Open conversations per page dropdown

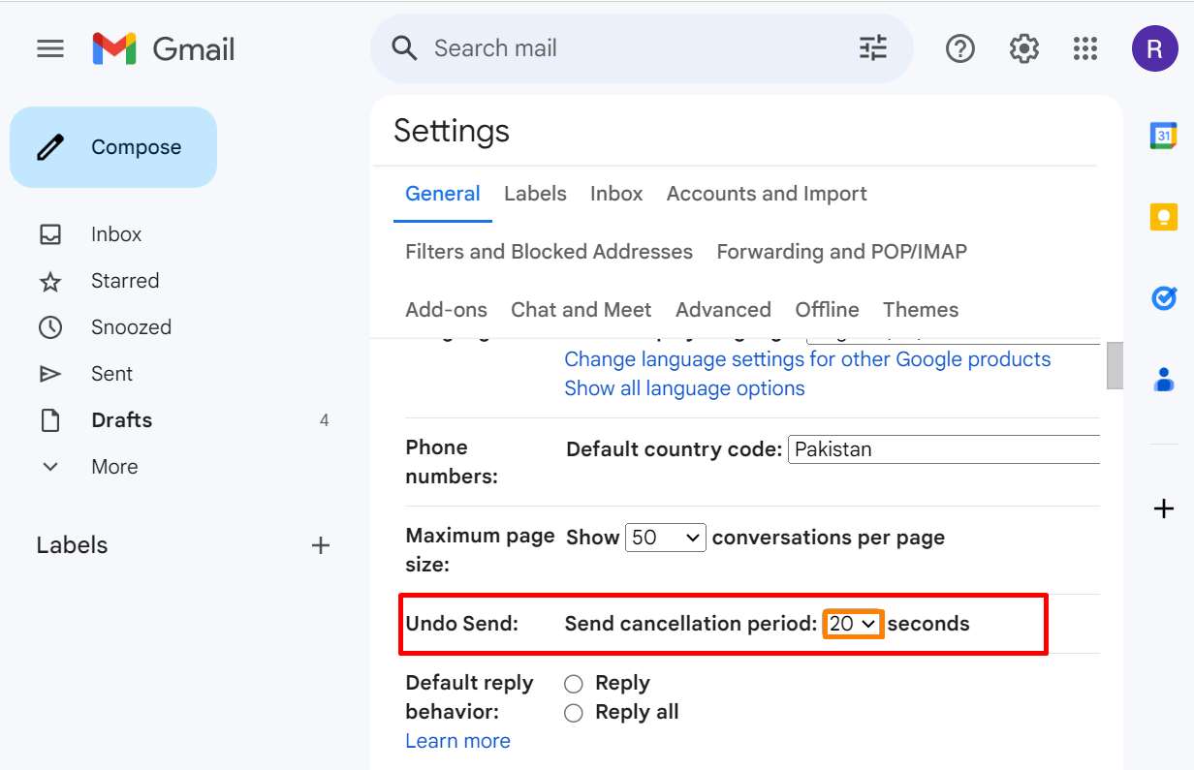tap(666, 538)
